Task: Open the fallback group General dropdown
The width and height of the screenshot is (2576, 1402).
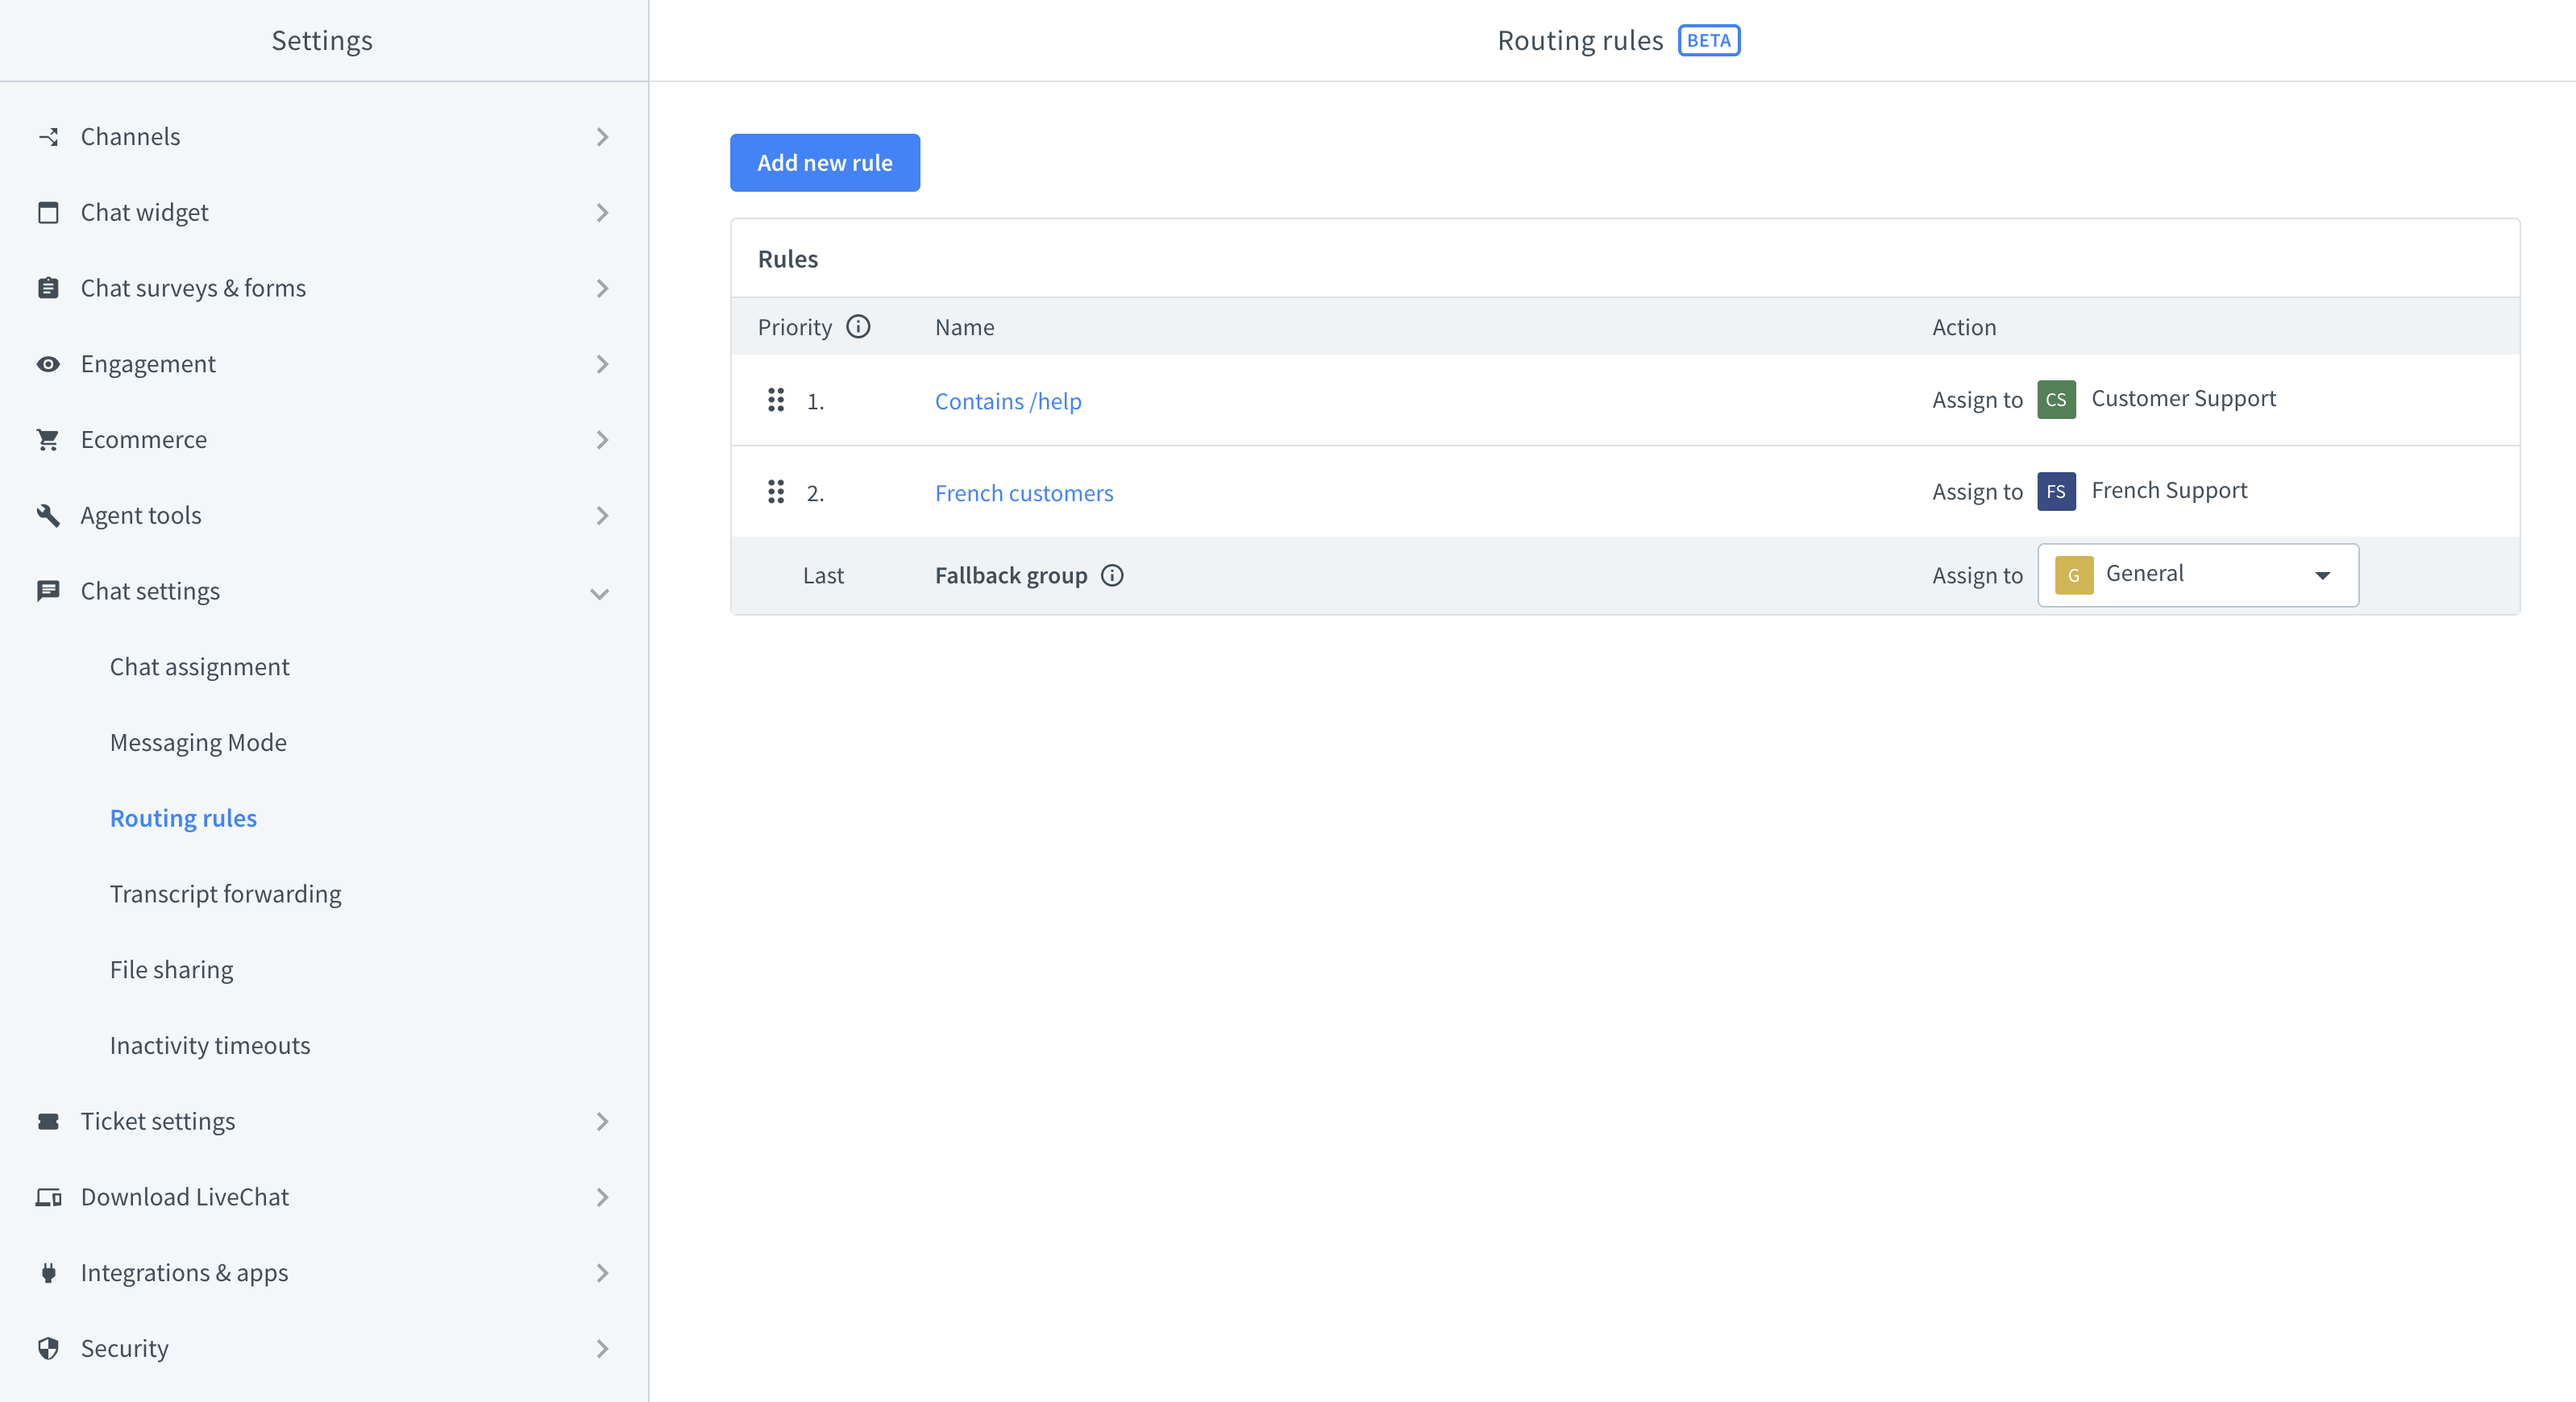Action: pos(2198,575)
